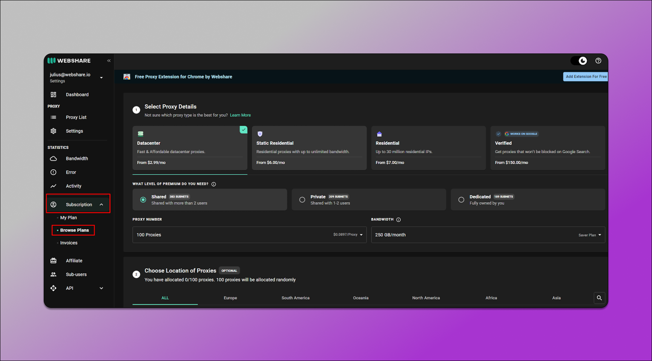The width and height of the screenshot is (652, 361).
Task: Click the account Settings text under email
Action: pyautogui.click(x=57, y=81)
